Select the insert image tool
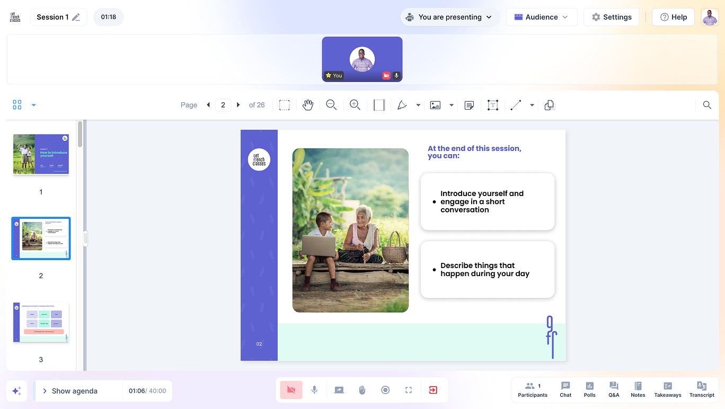 [x=435, y=105]
